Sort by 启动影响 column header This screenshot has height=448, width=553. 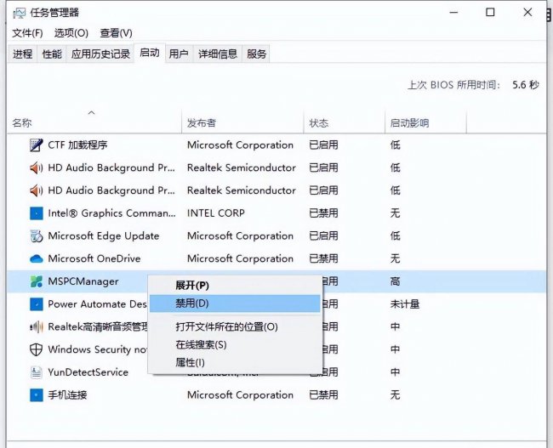pos(425,122)
